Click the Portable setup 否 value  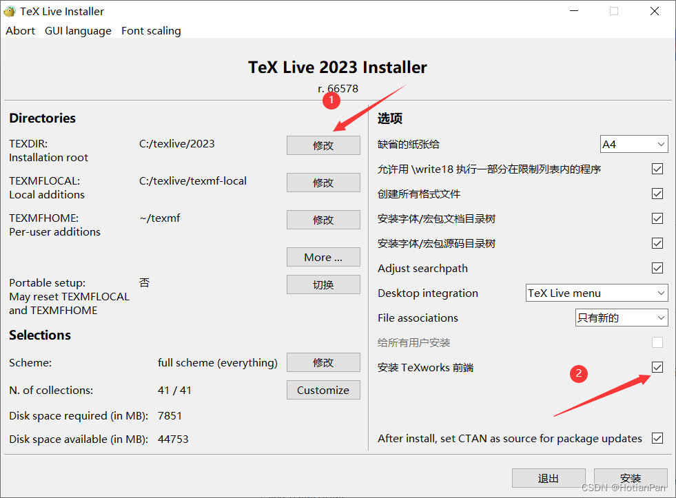point(145,282)
